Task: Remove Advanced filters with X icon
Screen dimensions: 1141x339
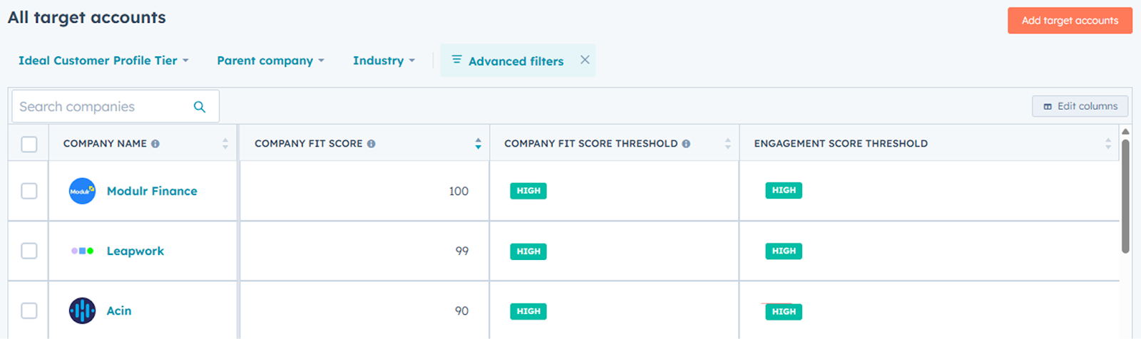Action: 585,60
